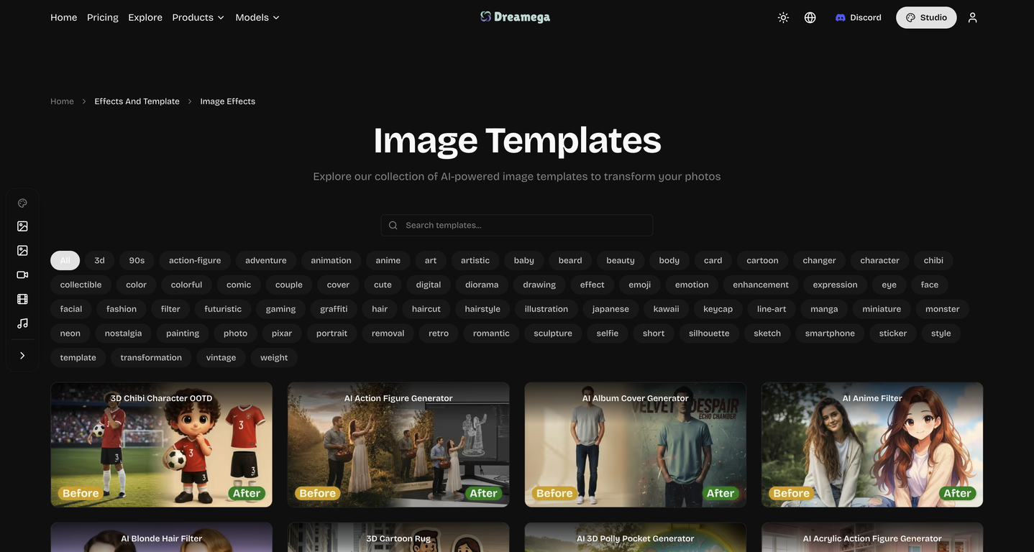Open the user account icon
The image size is (1034, 552).
point(972,17)
